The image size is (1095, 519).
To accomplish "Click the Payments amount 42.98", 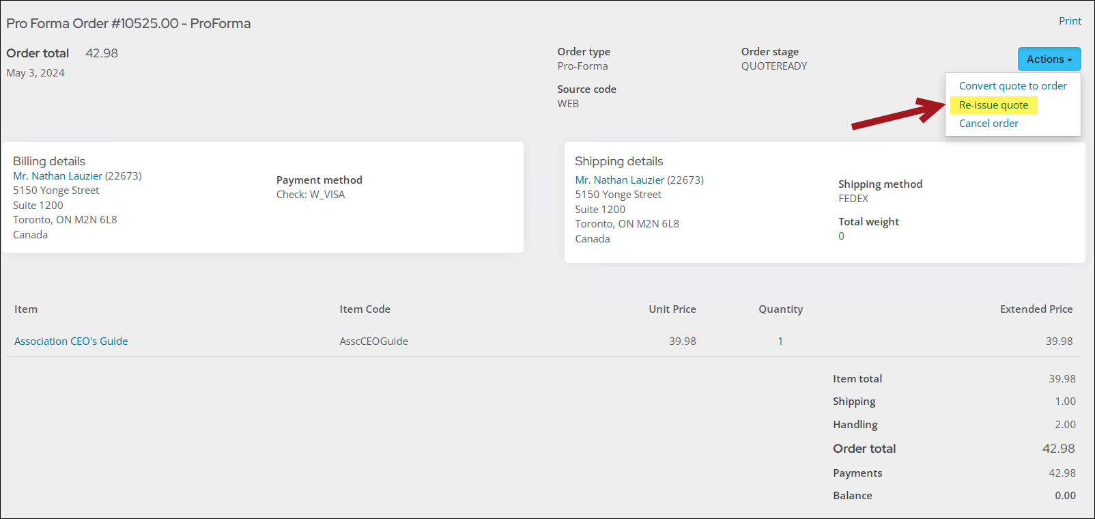I will coord(1062,473).
